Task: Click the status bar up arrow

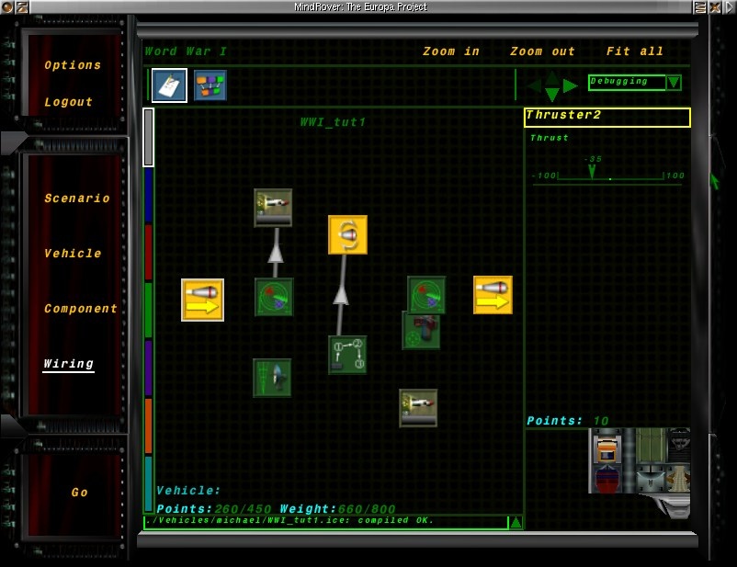Action: coord(516,522)
